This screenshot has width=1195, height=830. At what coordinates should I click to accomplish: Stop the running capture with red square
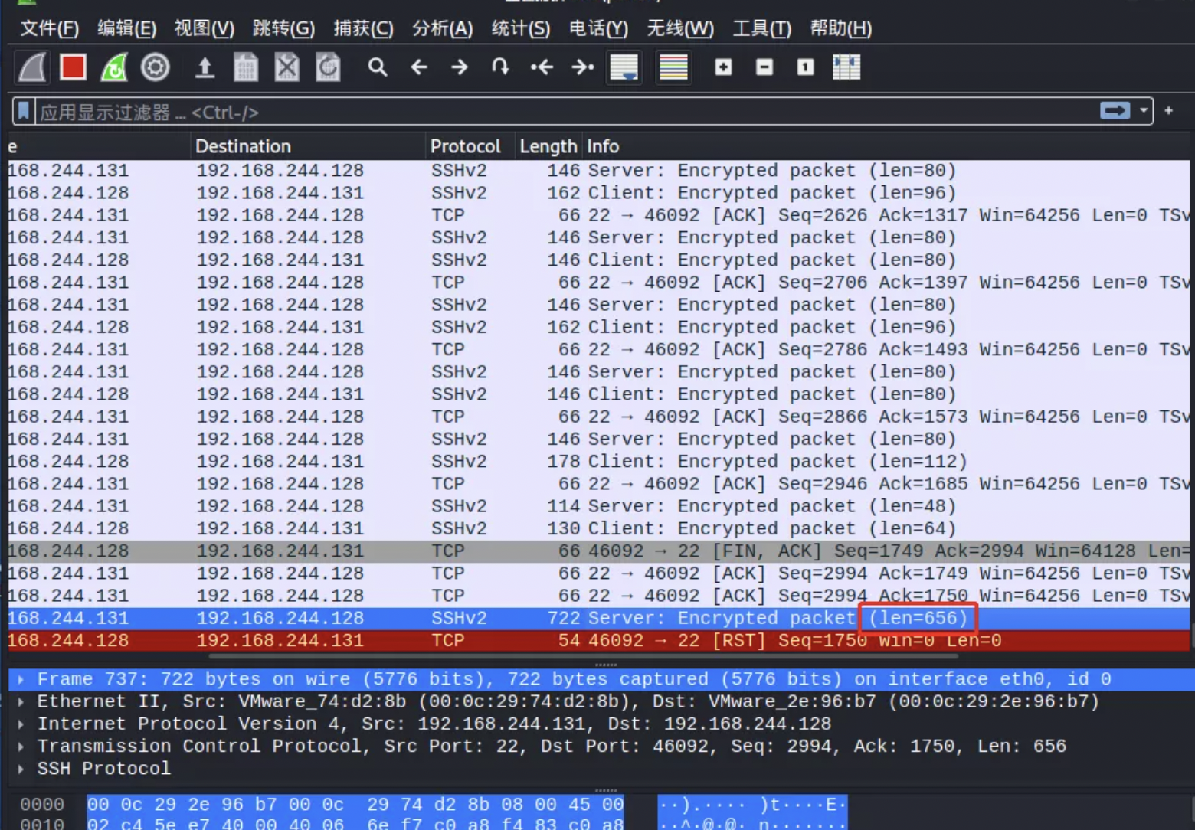tap(74, 67)
